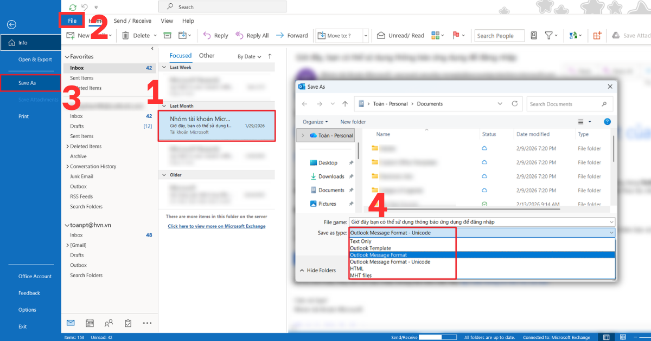
Task: Open the Calendar module icon
Action: pos(90,323)
